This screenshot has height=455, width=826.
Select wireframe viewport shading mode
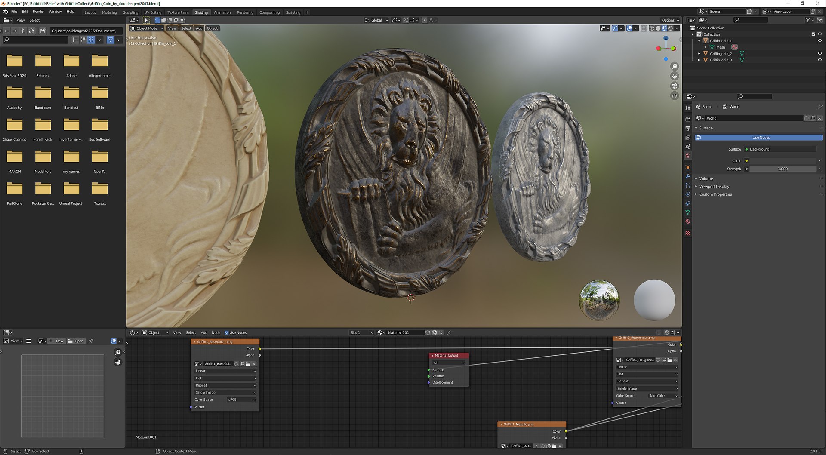[652, 28]
